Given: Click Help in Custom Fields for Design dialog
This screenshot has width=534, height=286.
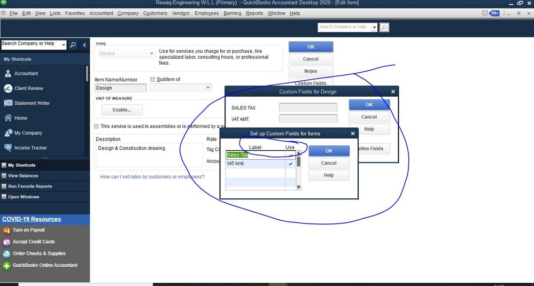Looking at the screenshot, I should (x=369, y=129).
